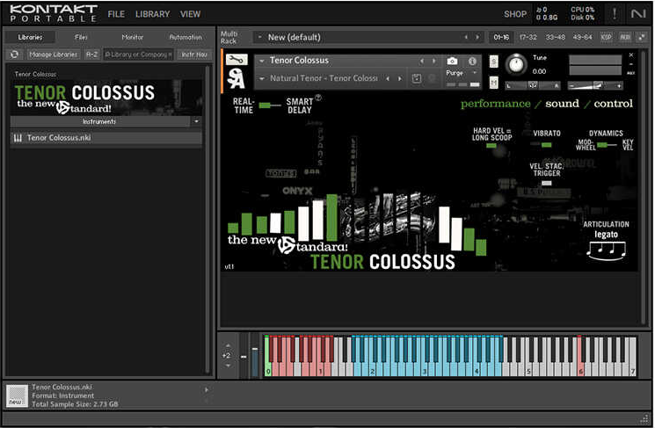Open the instrument edit wrench icon
Image resolution: width=655 pixels, height=428 pixels.
coord(237,60)
